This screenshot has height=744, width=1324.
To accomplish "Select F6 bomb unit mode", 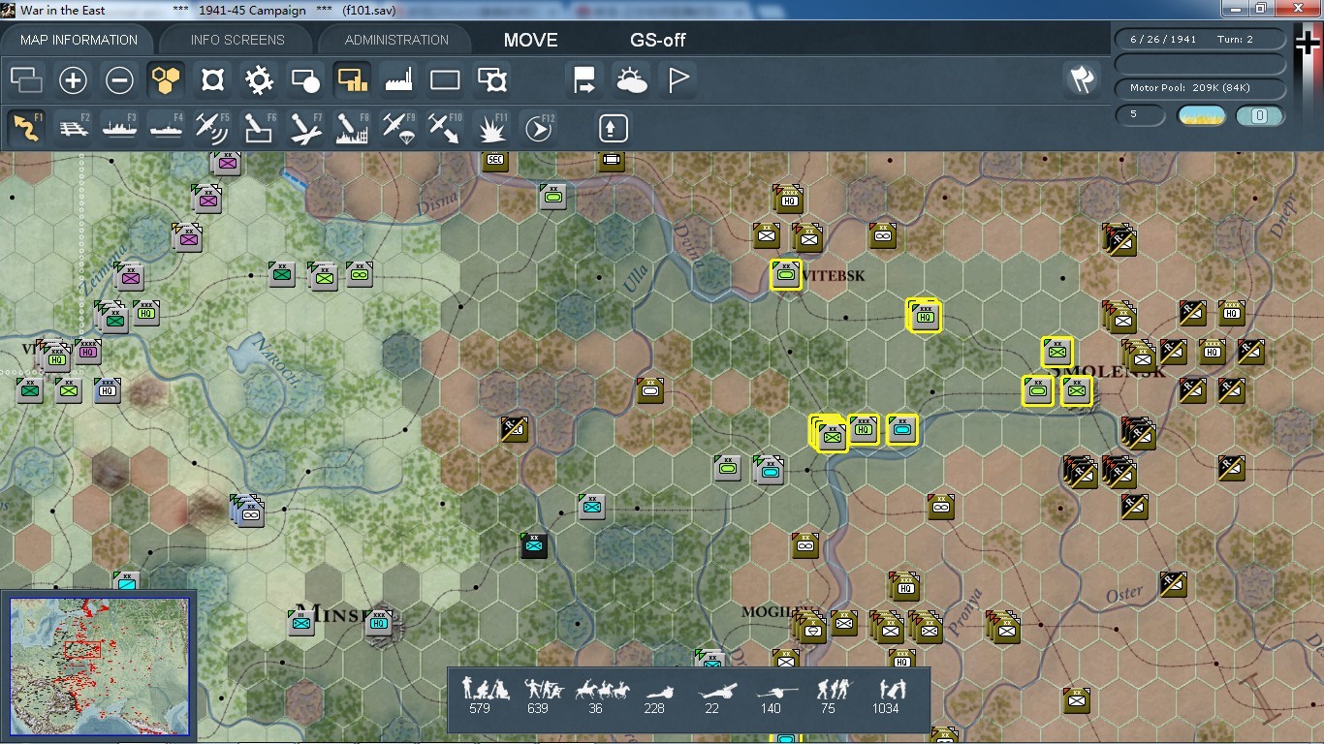I will point(259,128).
